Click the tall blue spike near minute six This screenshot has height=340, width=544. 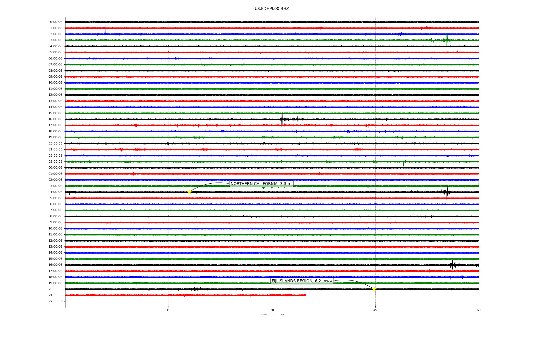[x=105, y=29]
